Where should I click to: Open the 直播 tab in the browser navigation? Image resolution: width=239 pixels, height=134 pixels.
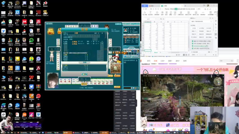click(155, 61)
